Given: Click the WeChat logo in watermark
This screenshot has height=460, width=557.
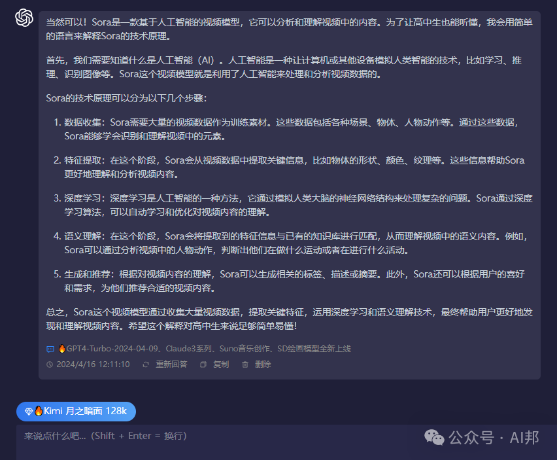Looking at the screenshot, I should tap(434, 437).
